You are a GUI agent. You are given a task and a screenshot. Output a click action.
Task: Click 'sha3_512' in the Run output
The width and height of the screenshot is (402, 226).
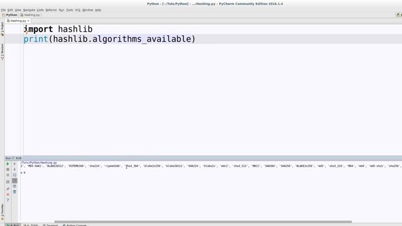pos(240,166)
